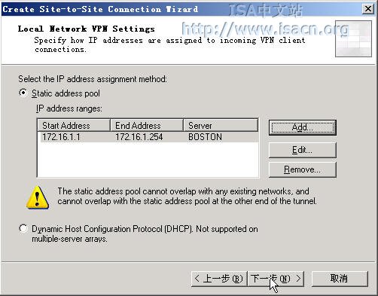The width and height of the screenshot is (378, 296).
Task: Click the End Address column header
Action: (x=147, y=125)
